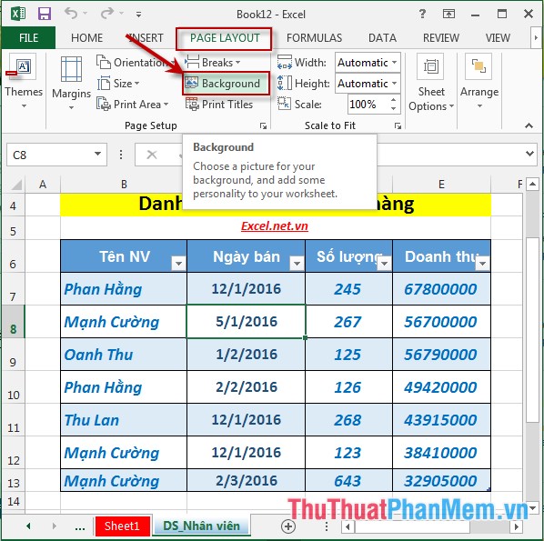Click horizontal scrollbar right arrow
The height and width of the screenshot is (541, 544).
[516, 526]
